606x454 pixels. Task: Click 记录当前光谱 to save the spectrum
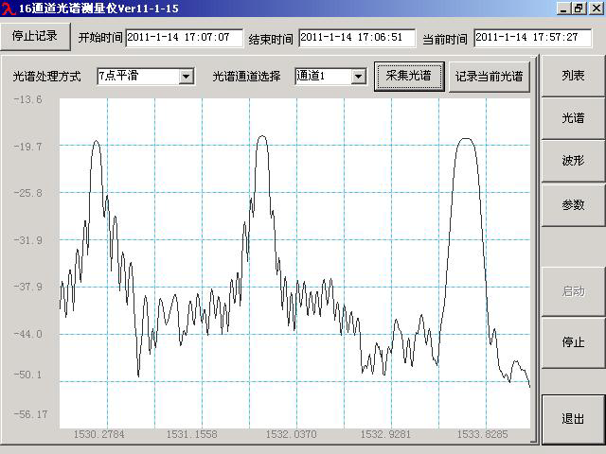coord(490,76)
